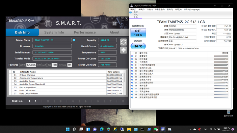Click blue selector dot beside Model Name field
Image resolution: width=237 pixels, height=133 pixels.
click(74, 40)
